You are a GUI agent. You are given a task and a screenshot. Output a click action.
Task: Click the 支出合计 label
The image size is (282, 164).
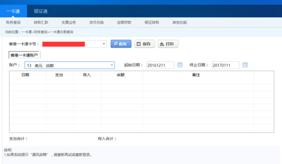click(18, 138)
